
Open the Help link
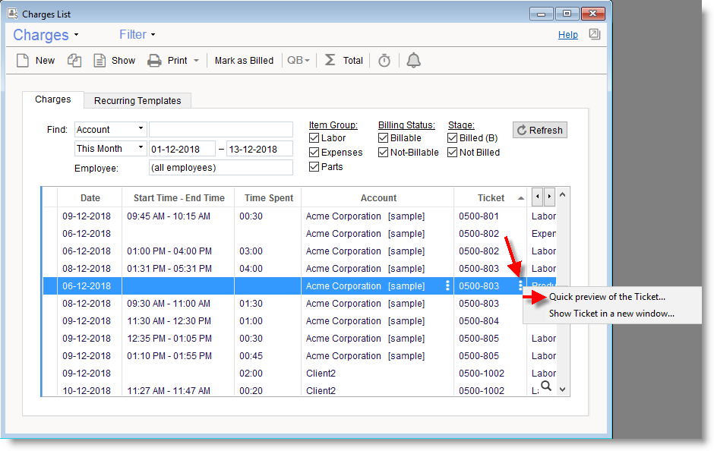click(x=567, y=35)
